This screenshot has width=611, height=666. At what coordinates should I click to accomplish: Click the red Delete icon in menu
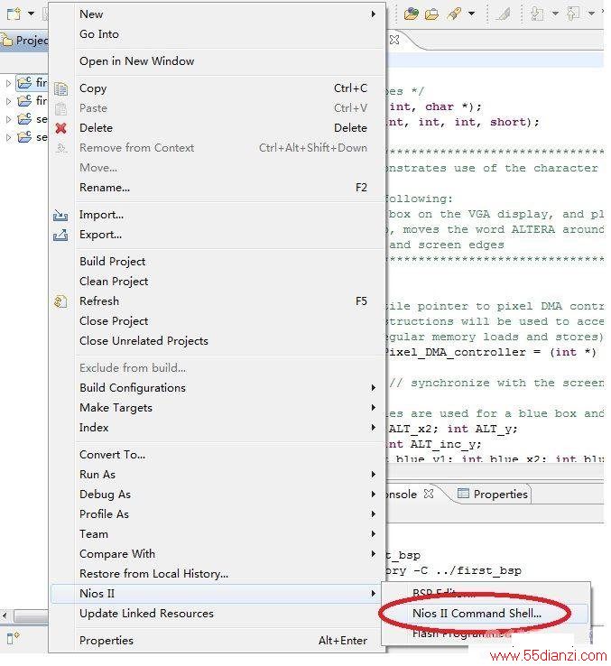tap(61, 128)
